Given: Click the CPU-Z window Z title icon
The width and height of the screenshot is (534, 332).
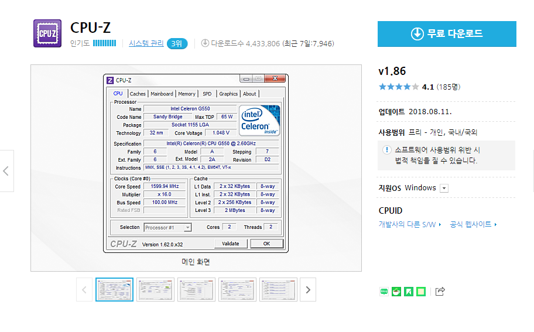Looking at the screenshot, I should (x=110, y=80).
